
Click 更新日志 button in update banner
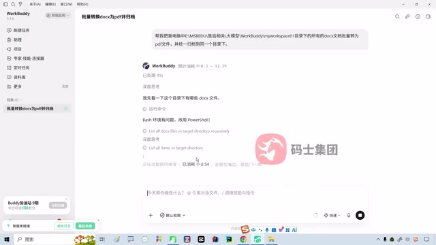click(63, 226)
